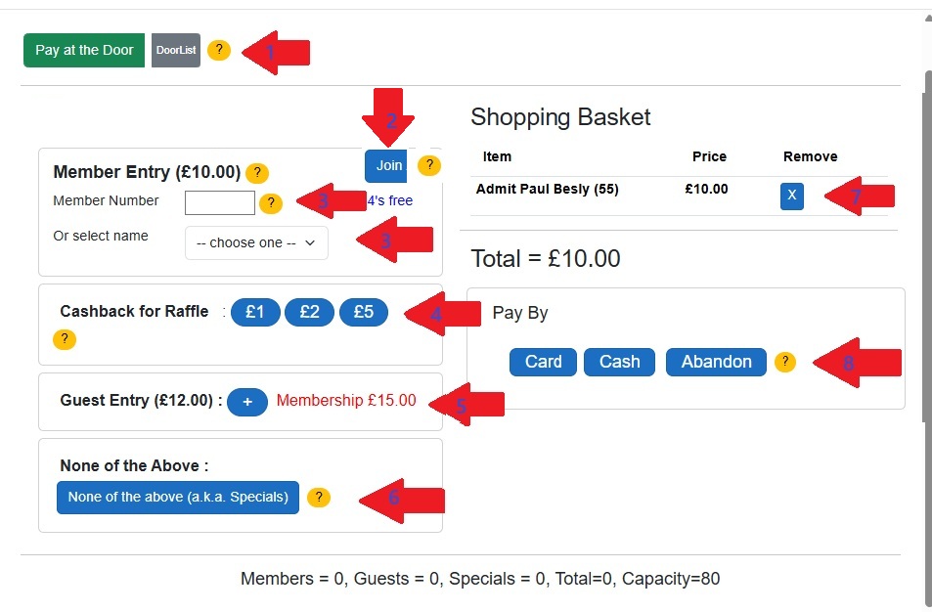Open the DoorList

(176, 50)
